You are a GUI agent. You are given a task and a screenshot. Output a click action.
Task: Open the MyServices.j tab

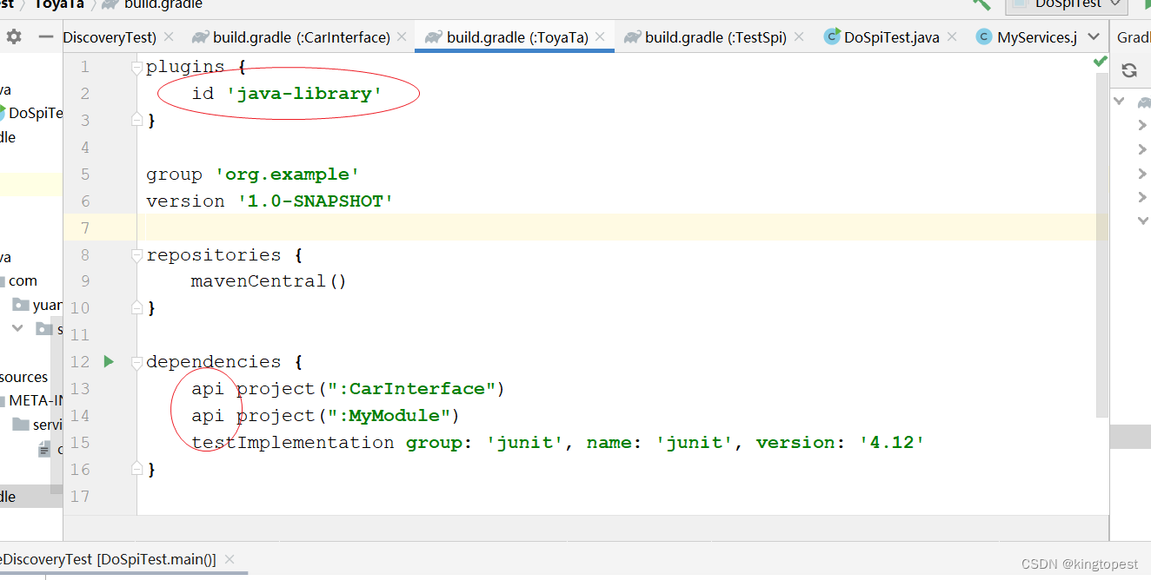[1027, 37]
